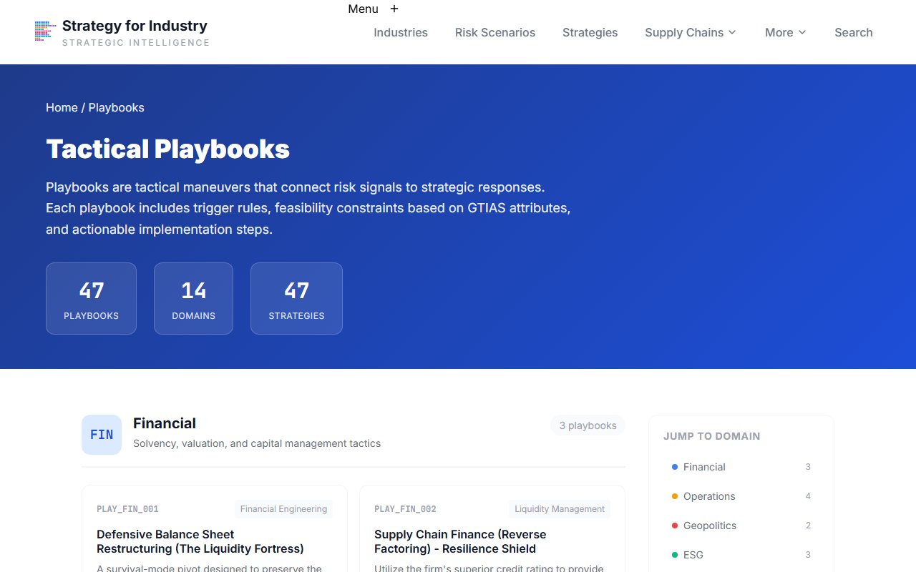
Task: Click the 47 PLAYBOOKS stat card
Action: coord(91,298)
